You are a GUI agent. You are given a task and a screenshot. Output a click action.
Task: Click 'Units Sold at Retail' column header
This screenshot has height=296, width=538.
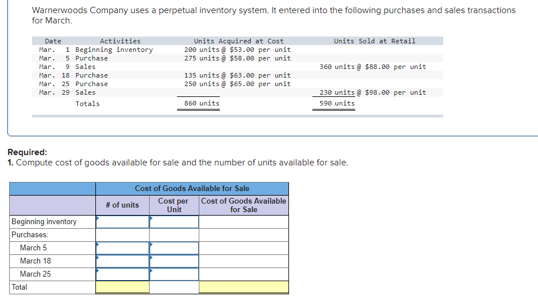click(375, 41)
